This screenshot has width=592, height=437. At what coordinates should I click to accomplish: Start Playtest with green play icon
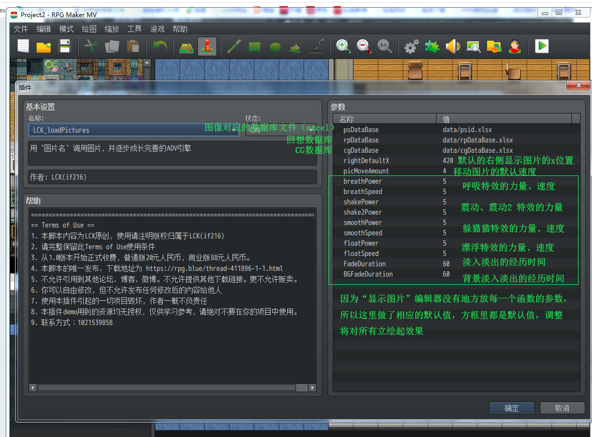click(x=542, y=46)
